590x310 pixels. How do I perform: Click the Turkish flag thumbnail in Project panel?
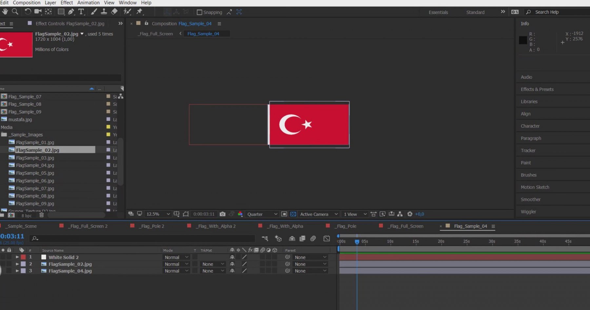pyautogui.click(x=16, y=44)
